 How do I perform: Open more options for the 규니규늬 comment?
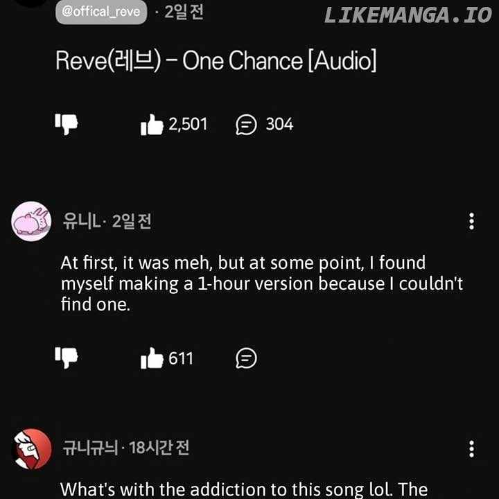pyautogui.click(x=471, y=448)
